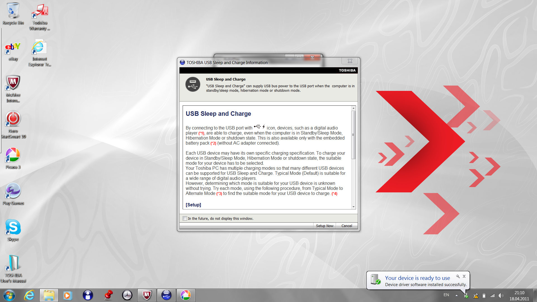The width and height of the screenshot is (537, 302).
Task: Click the device-installed tray icon with green check
Action: coord(466,295)
